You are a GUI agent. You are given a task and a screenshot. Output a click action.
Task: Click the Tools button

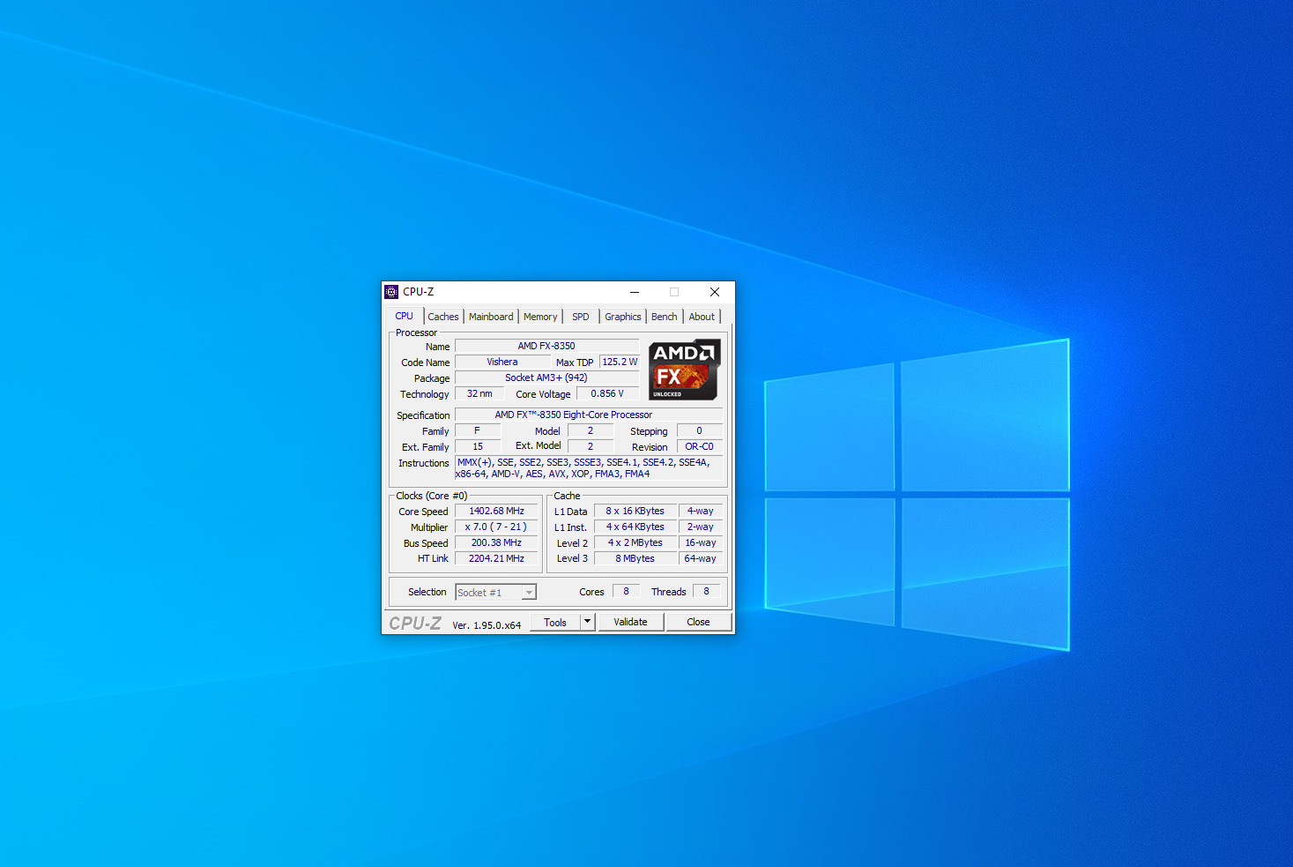coord(555,622)
